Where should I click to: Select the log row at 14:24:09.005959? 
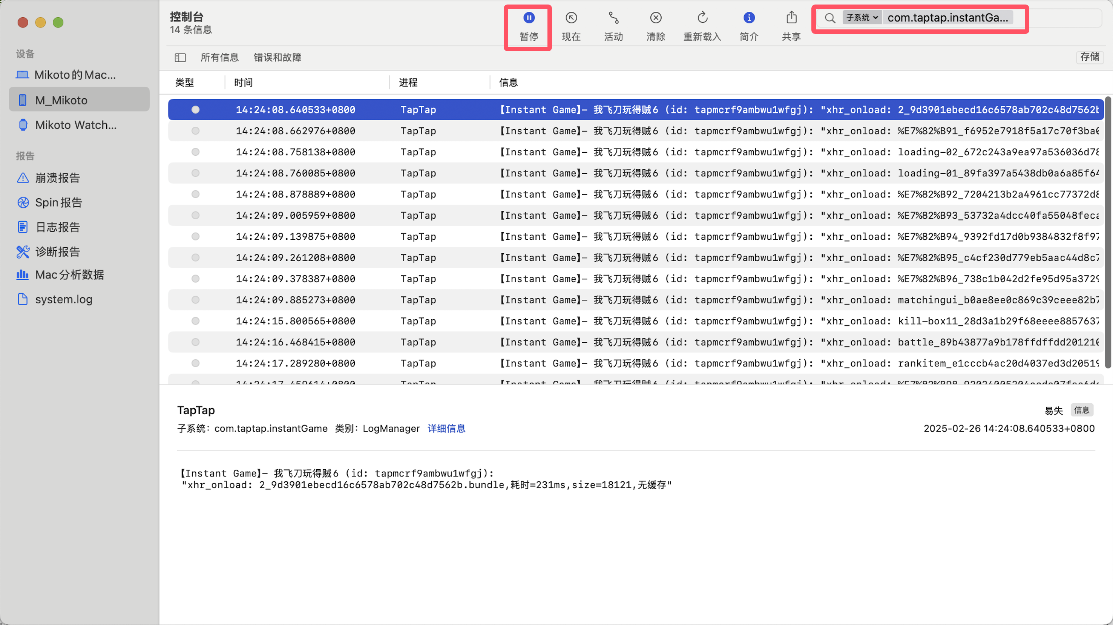pyautogui.click(x=636, y=216)
